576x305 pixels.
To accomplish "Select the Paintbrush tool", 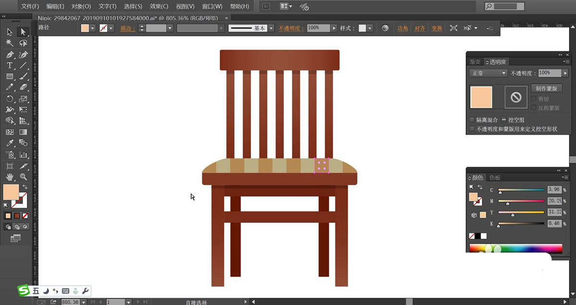I will (23, 76).
